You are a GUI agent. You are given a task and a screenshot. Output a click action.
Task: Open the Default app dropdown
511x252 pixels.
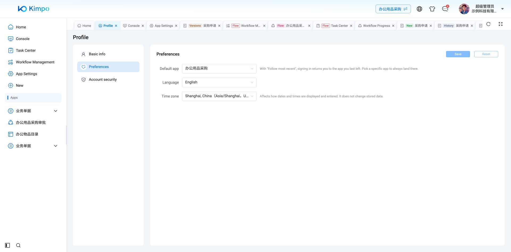(219, 69)
